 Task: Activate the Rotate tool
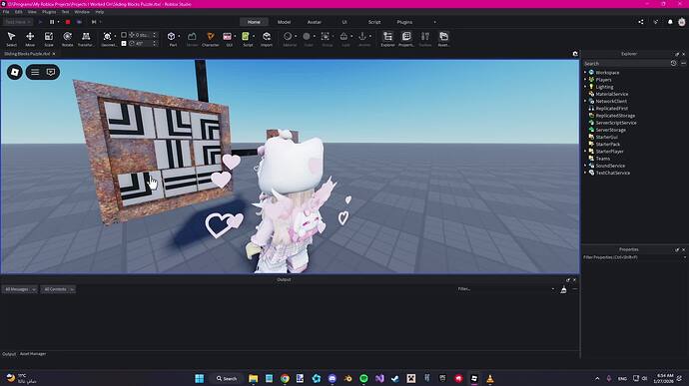click(x=67, y=39)
